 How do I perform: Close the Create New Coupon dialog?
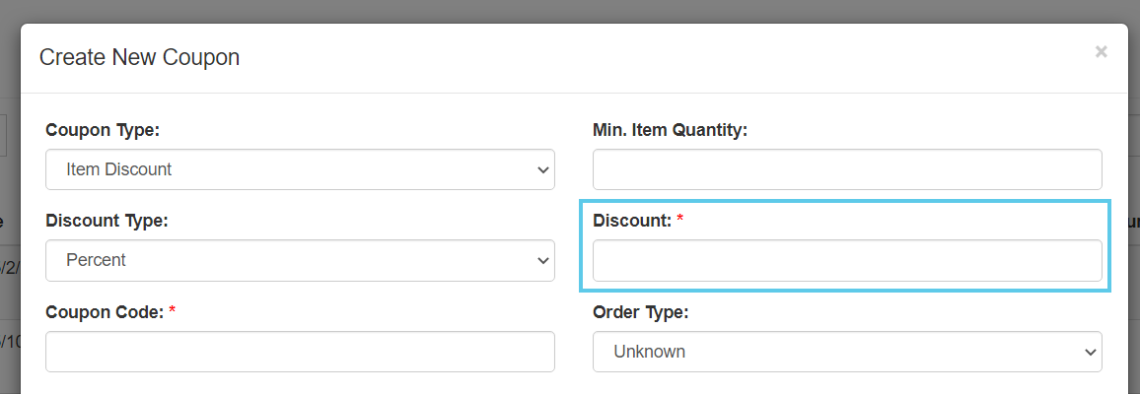click(x=1101, y=51)
